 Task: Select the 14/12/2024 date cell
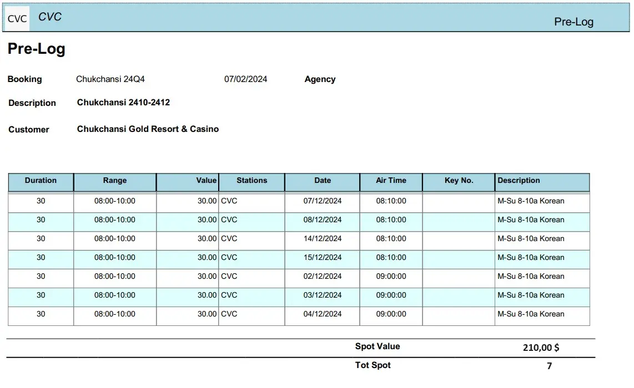pyautogui.click(x=322, y=239)
